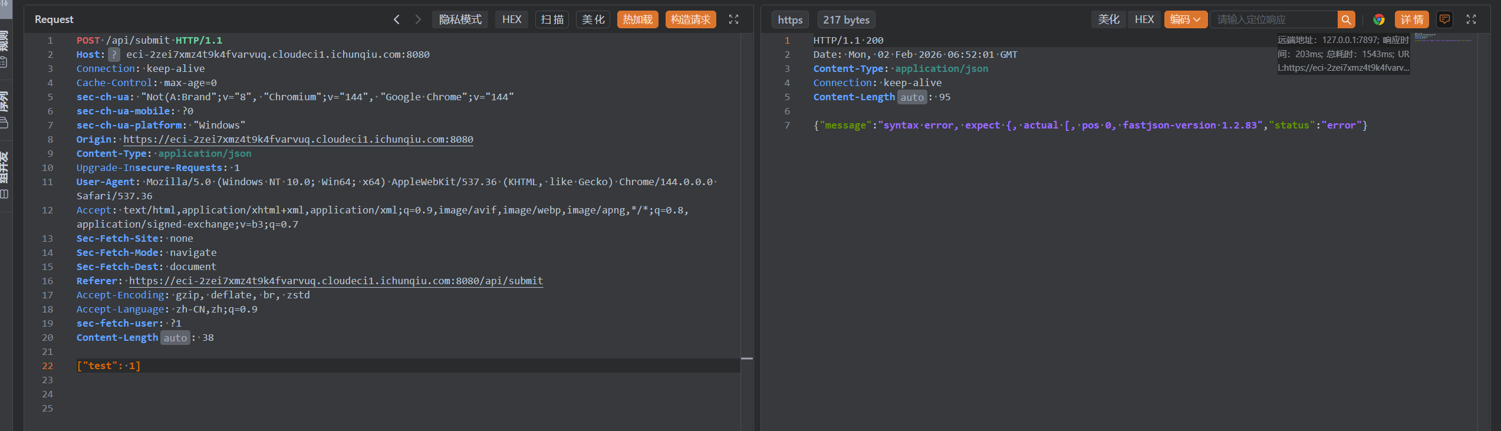Expand the response panel to fullscreen
The width and height of the screenshot is (1501, 431).
click(1471, 19)
